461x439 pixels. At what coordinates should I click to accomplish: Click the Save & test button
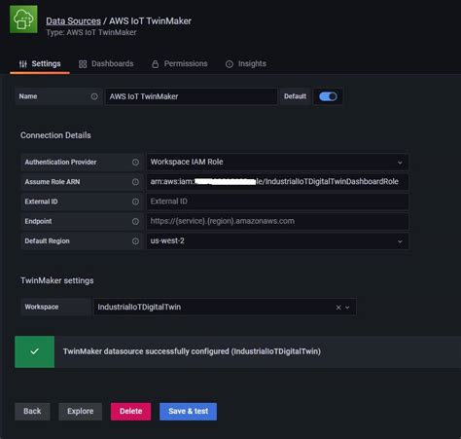click(x=188, y=412)
